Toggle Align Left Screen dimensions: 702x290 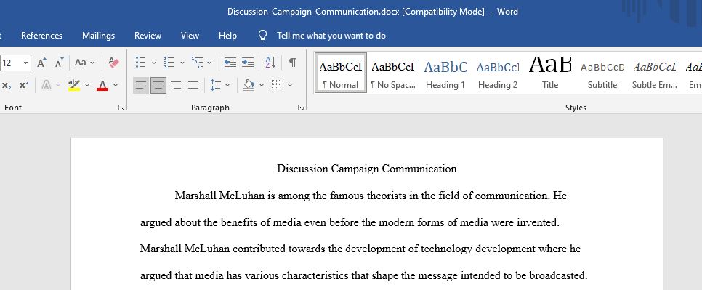click(x=140, y=85)
